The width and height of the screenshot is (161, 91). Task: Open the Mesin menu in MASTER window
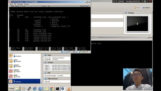tap(11, 4)
